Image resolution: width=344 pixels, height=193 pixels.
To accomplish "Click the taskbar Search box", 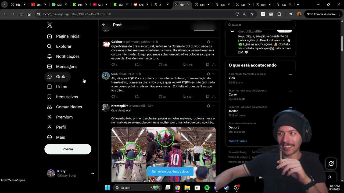I will tap(138, 188).
